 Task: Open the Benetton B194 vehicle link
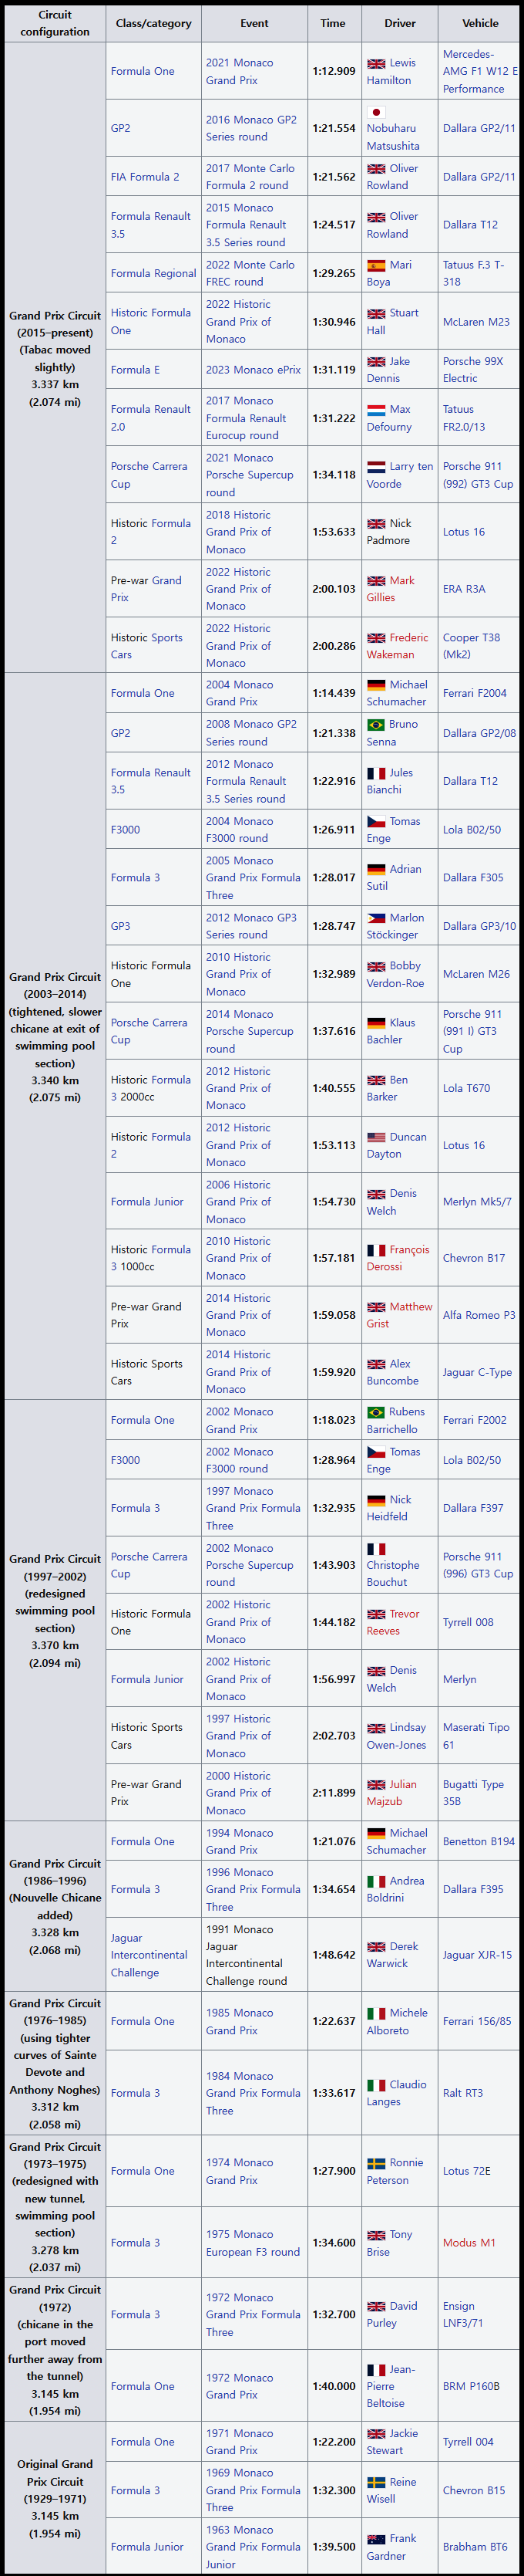point(479,1841)
